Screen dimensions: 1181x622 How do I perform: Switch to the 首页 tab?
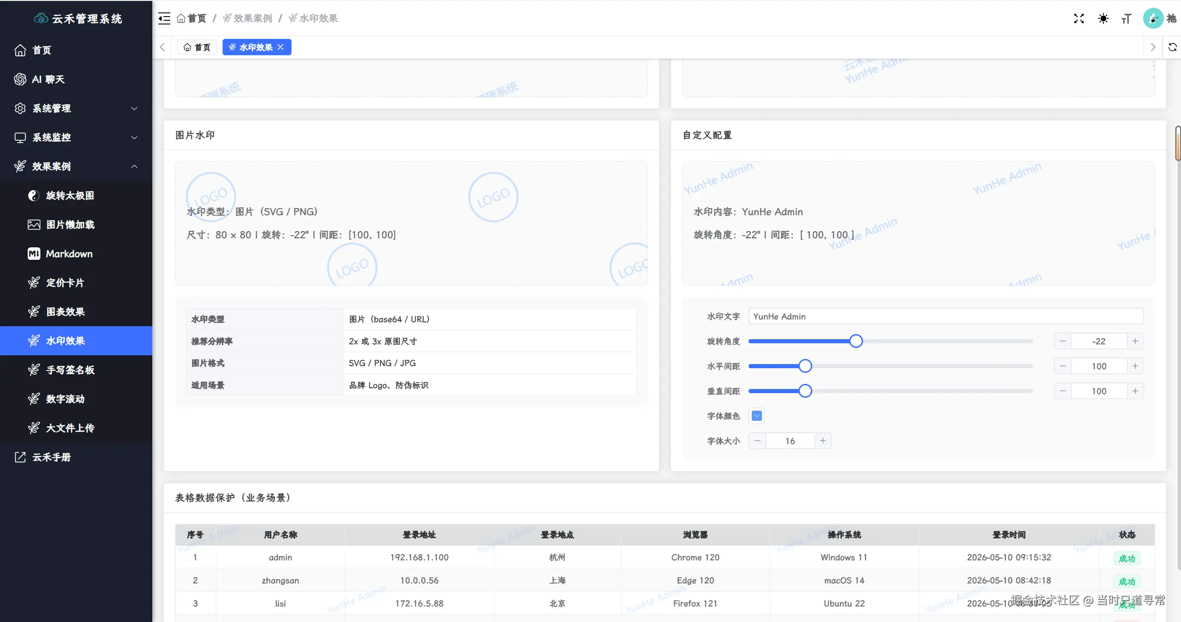197,47
